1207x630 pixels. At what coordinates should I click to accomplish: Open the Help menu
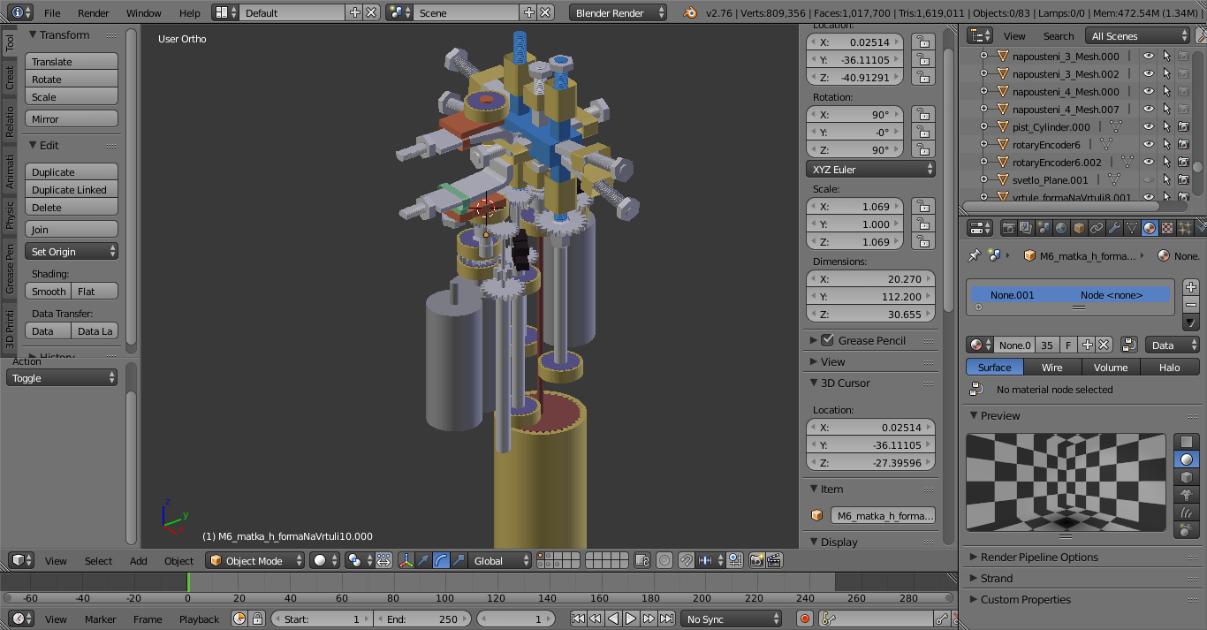(189, 13)
